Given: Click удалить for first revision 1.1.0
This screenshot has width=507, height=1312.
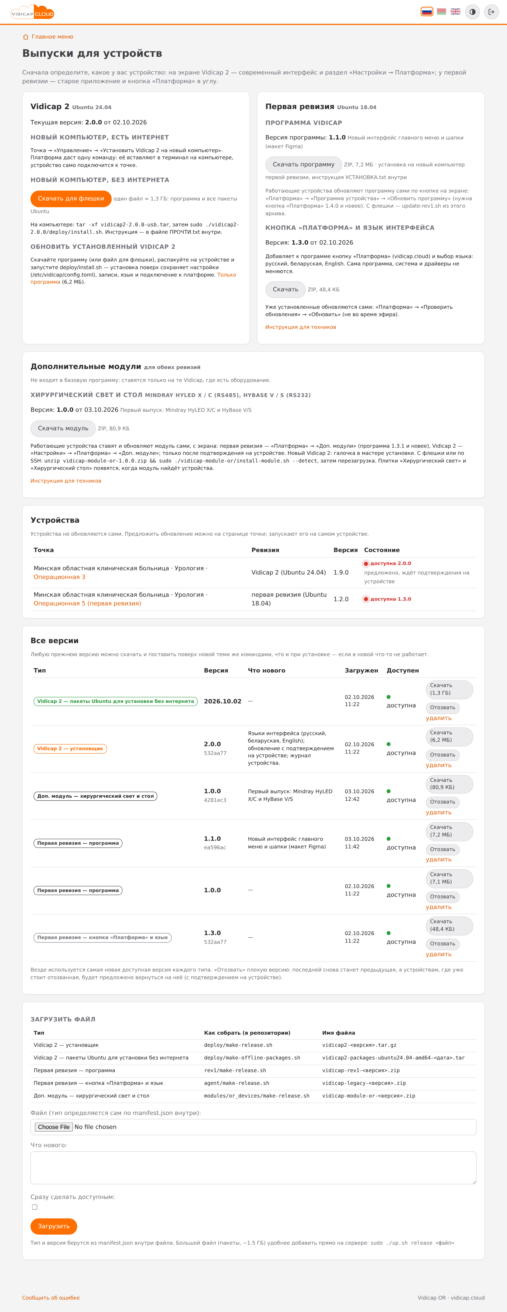Looking at the screenshot, I should (x=438, y=859).
